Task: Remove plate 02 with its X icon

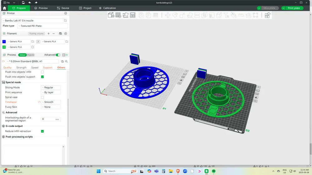Action: tap(258, 87)
